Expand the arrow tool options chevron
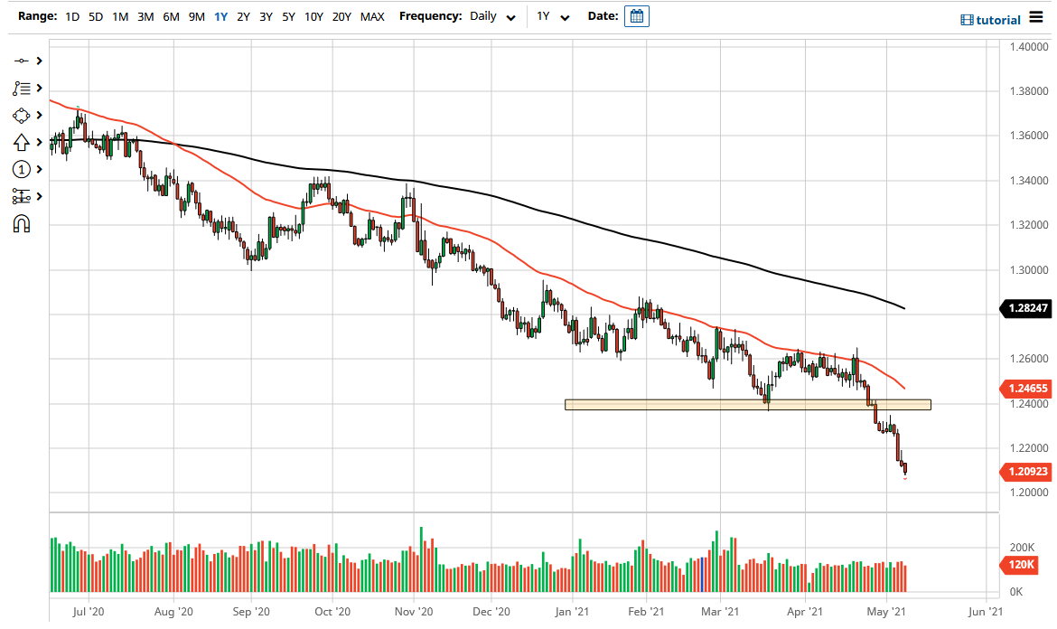This screenshot has width=1057, height=629. coord(40,142)
